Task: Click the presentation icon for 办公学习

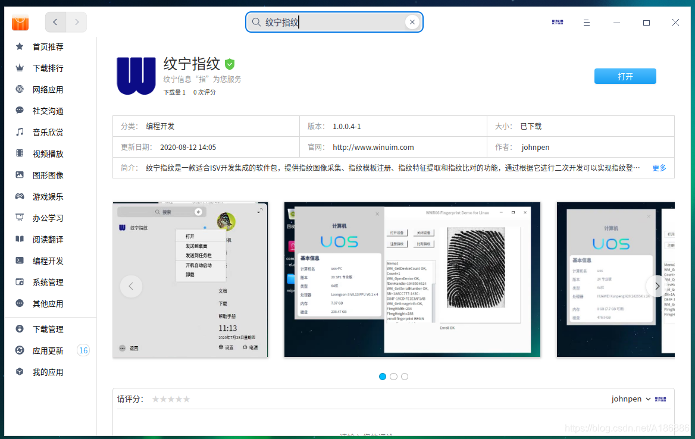Action: coord(20,218)
